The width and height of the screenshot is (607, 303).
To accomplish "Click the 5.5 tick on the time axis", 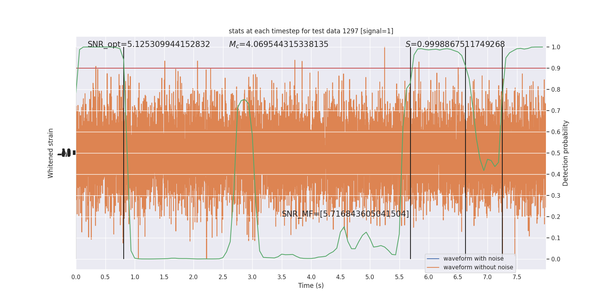I will coord(399,277).
